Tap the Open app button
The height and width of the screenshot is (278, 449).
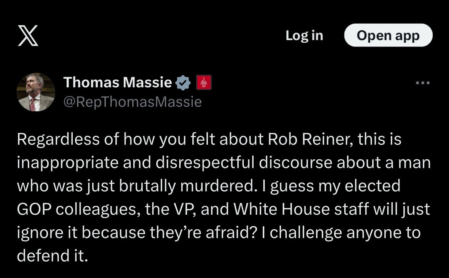tap(388, 35)
